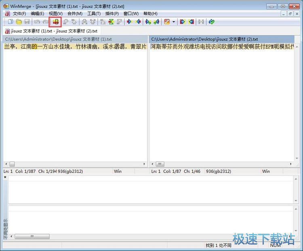Viewport: 303px width, 251px height.
Task: Click right status encoding 936(gb2312)
Action: pyautogui.click(x=218, y=171)
